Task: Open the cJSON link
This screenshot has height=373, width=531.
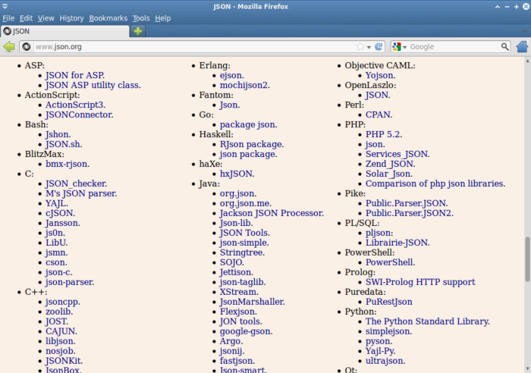Action: [60, 213]
